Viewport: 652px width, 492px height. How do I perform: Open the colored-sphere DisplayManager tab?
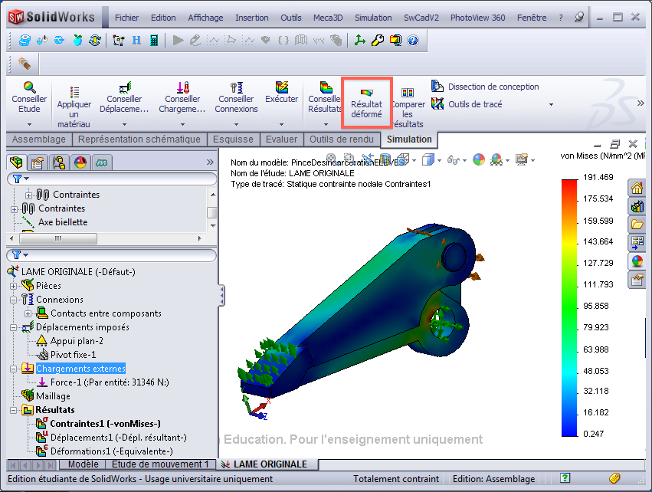[x=80, y=162]
